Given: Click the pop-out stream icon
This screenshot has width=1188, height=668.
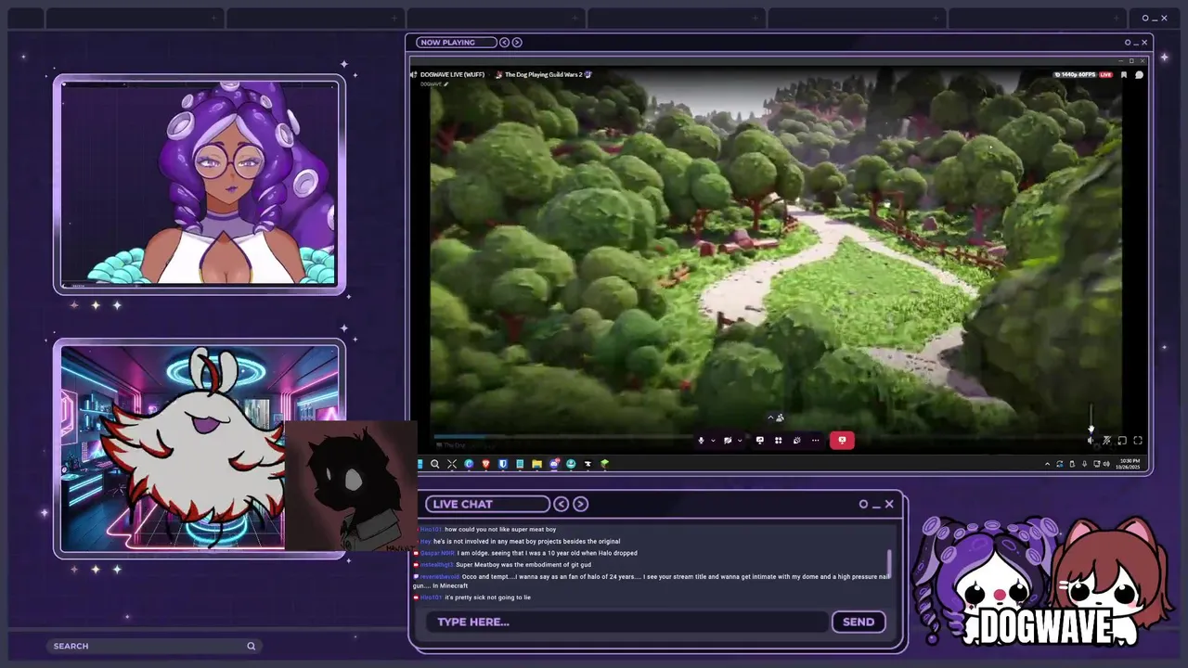Looking at the screenshot, I should tap(1122, 441).
